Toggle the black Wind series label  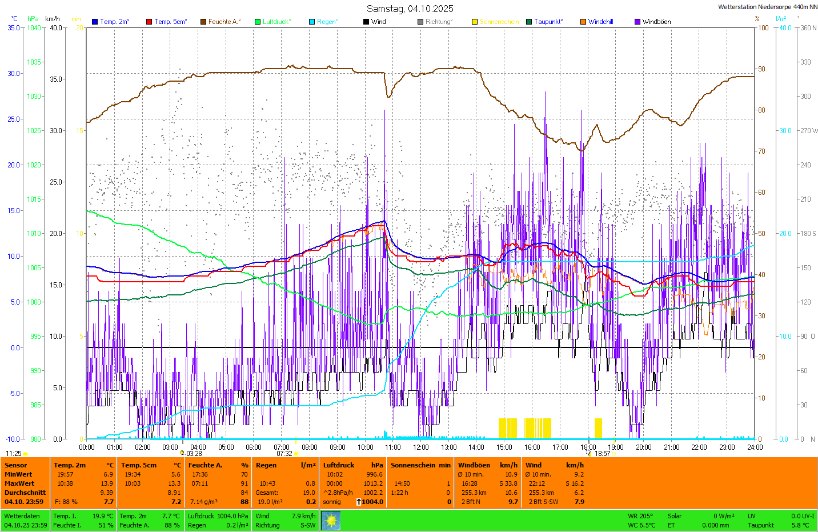378,22
